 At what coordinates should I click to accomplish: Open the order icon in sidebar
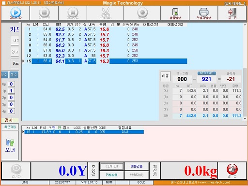pyautogui.click(x=10, y=145)
